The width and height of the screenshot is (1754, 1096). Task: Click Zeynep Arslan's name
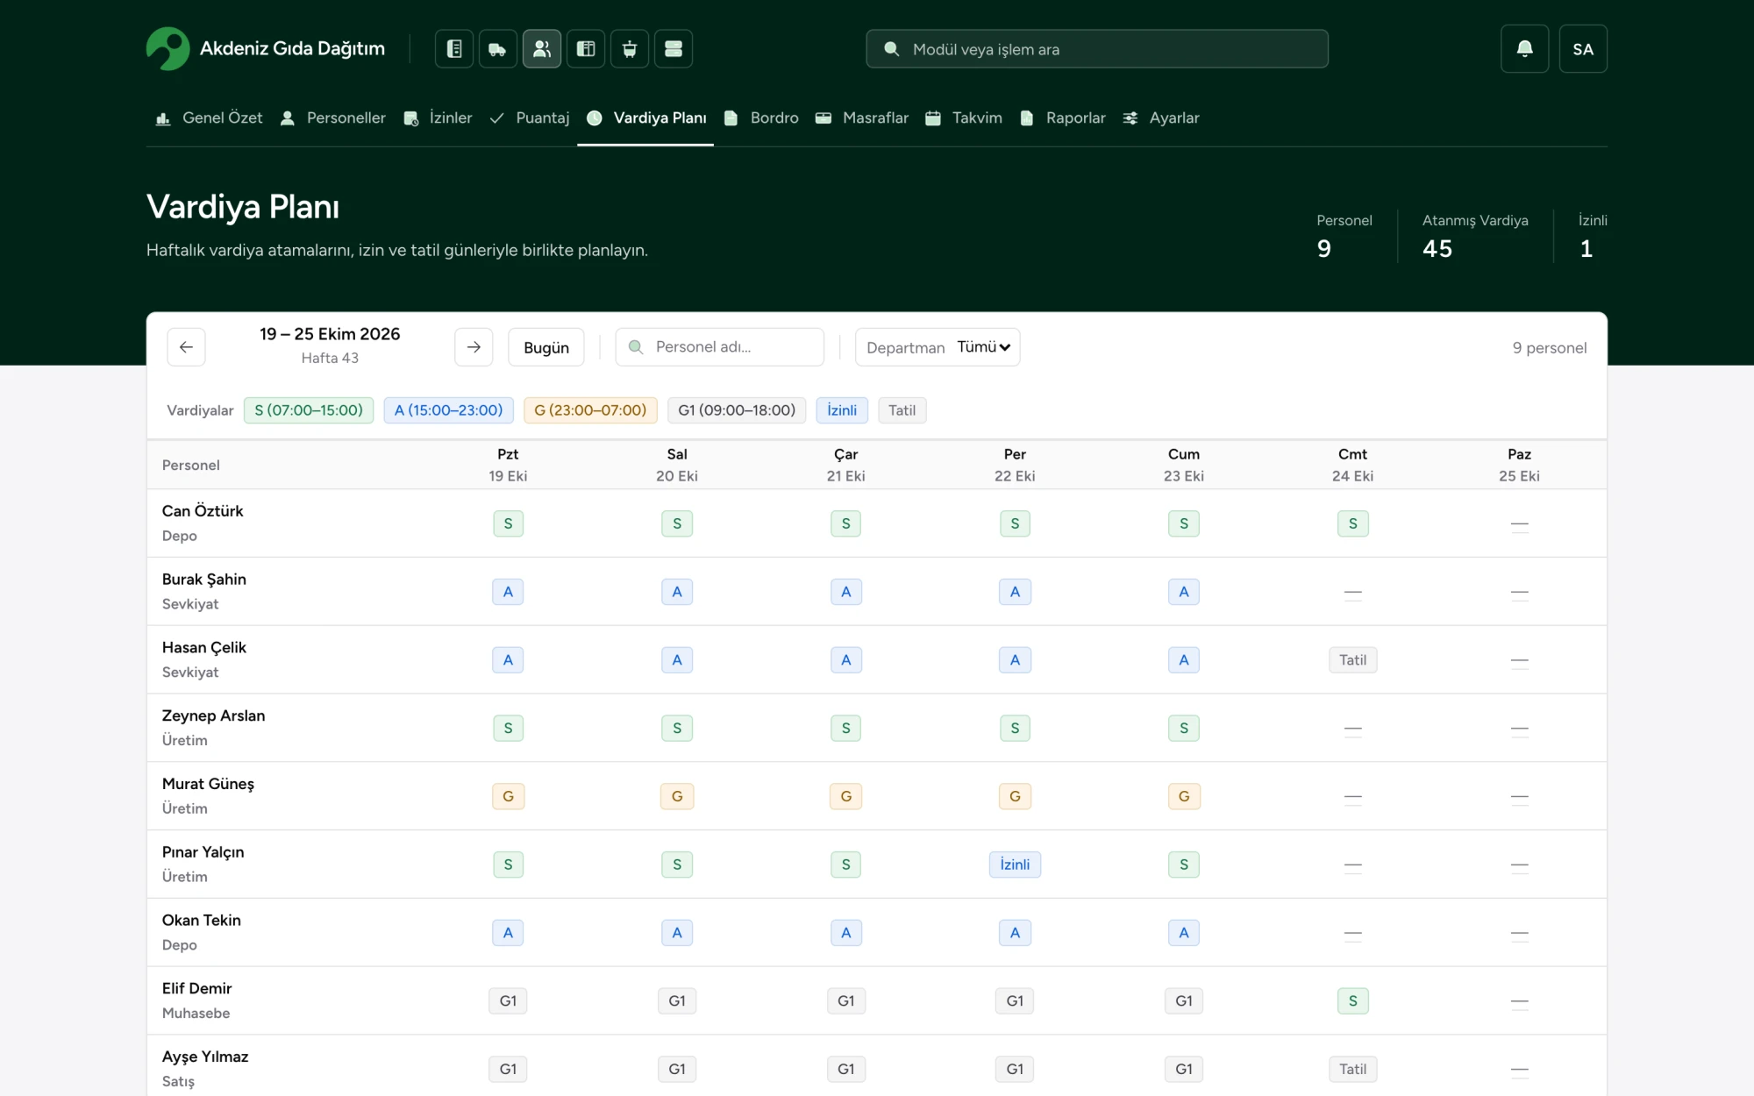click(214, 715)
